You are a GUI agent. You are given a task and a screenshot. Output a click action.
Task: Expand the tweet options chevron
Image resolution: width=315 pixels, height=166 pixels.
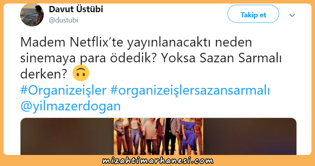pyautogui.click(x=292, y=15)
